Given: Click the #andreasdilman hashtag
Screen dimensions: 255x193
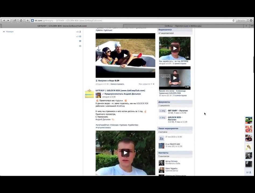Looking at the screenshot, I should pos(102,125).
